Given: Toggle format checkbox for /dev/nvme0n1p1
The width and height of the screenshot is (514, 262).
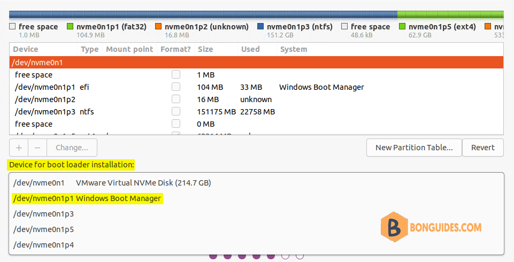Looking at the screenshot, I should pos(176,87).
